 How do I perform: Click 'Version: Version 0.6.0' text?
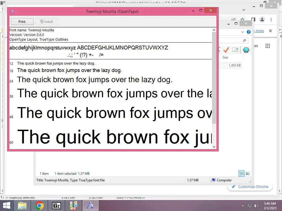pos(27,35)
